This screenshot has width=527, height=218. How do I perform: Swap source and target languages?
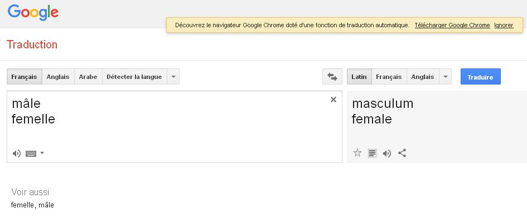click(x=332, y=77)
